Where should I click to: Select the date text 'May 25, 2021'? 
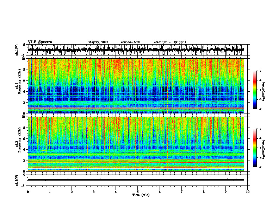pyautogui.click(x=98, y=42)
